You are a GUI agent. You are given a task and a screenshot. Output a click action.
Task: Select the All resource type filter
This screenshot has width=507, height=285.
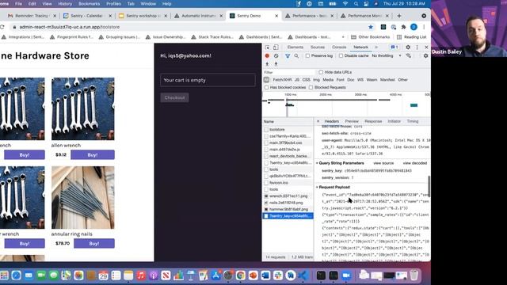[266, 80]
